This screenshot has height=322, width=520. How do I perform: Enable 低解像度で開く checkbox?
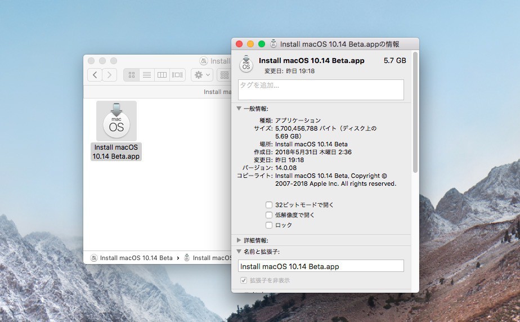(x=269, y=215)
